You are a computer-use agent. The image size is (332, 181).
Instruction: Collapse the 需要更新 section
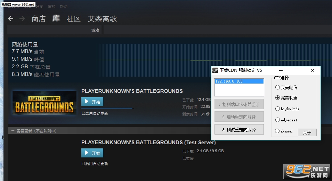tap(13, 131)
